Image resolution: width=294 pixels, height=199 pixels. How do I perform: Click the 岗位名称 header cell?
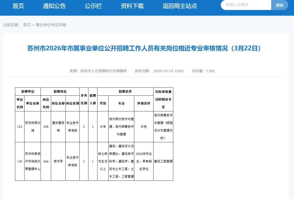pos(58,103)
